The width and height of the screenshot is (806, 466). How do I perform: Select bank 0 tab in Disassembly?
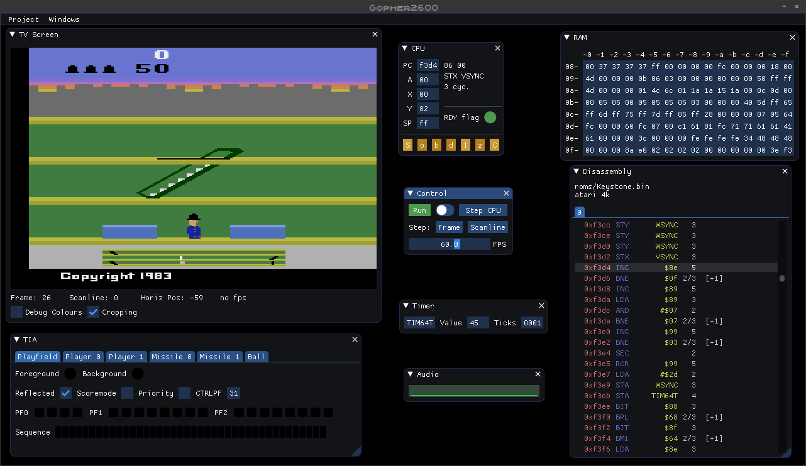[x=579, y=212]
